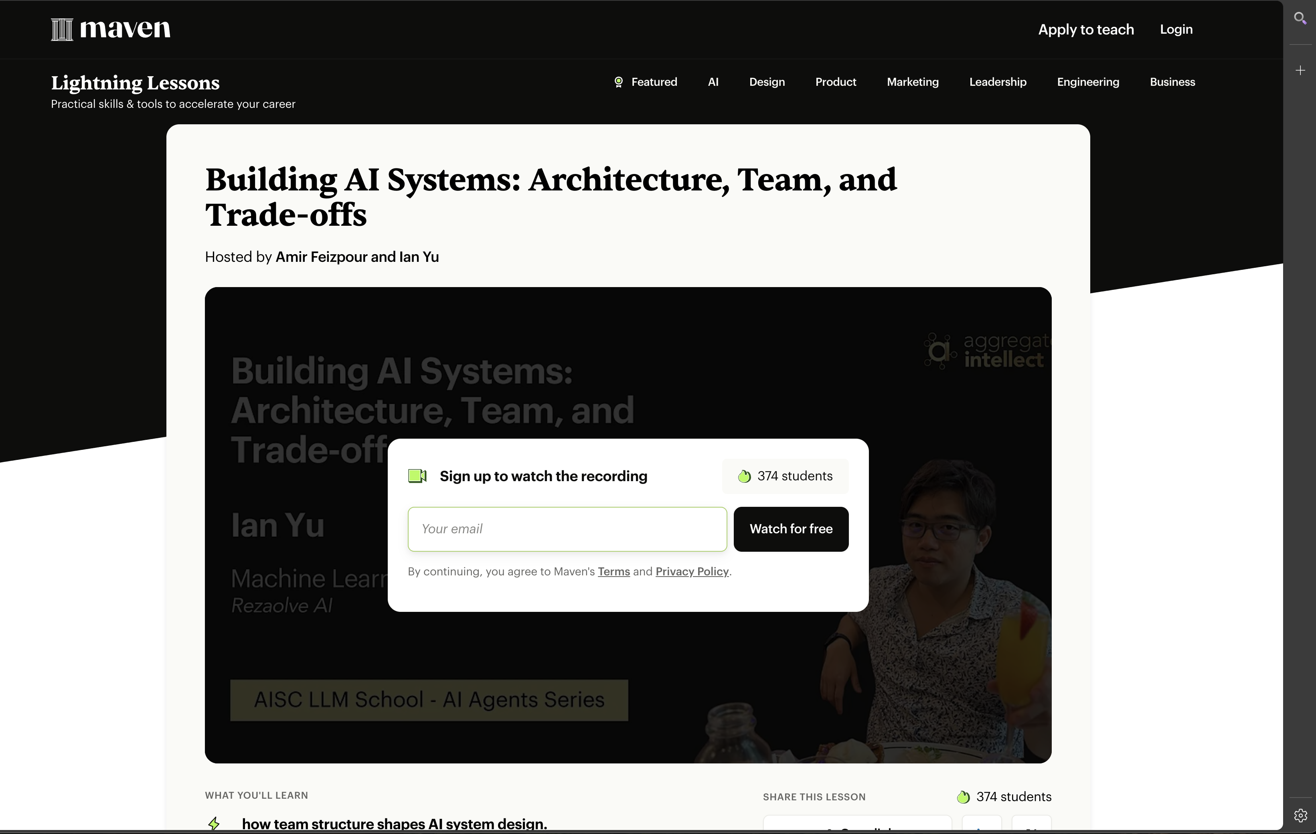Click the plus icon in right sidebar
This screenshot has height=834, width=1316.
coord(1300,71)
